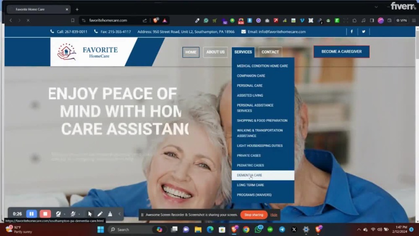This screenshot has width=419, height=236.
Task: Select Medical Condition Home Care
Action: coord(262,66)
